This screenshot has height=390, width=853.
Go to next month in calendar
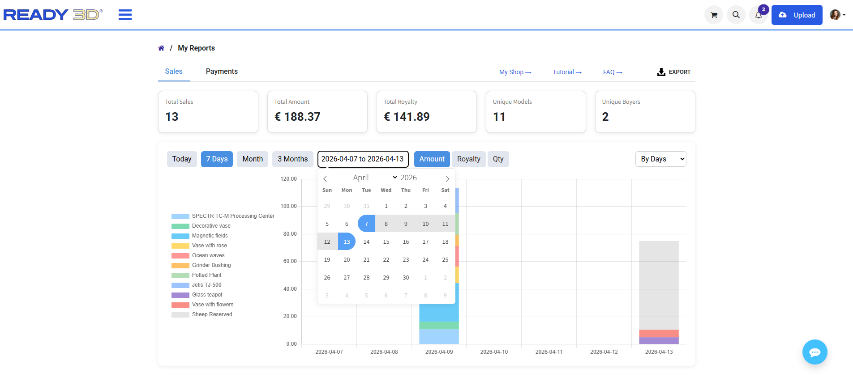click(x=447, y=178)
